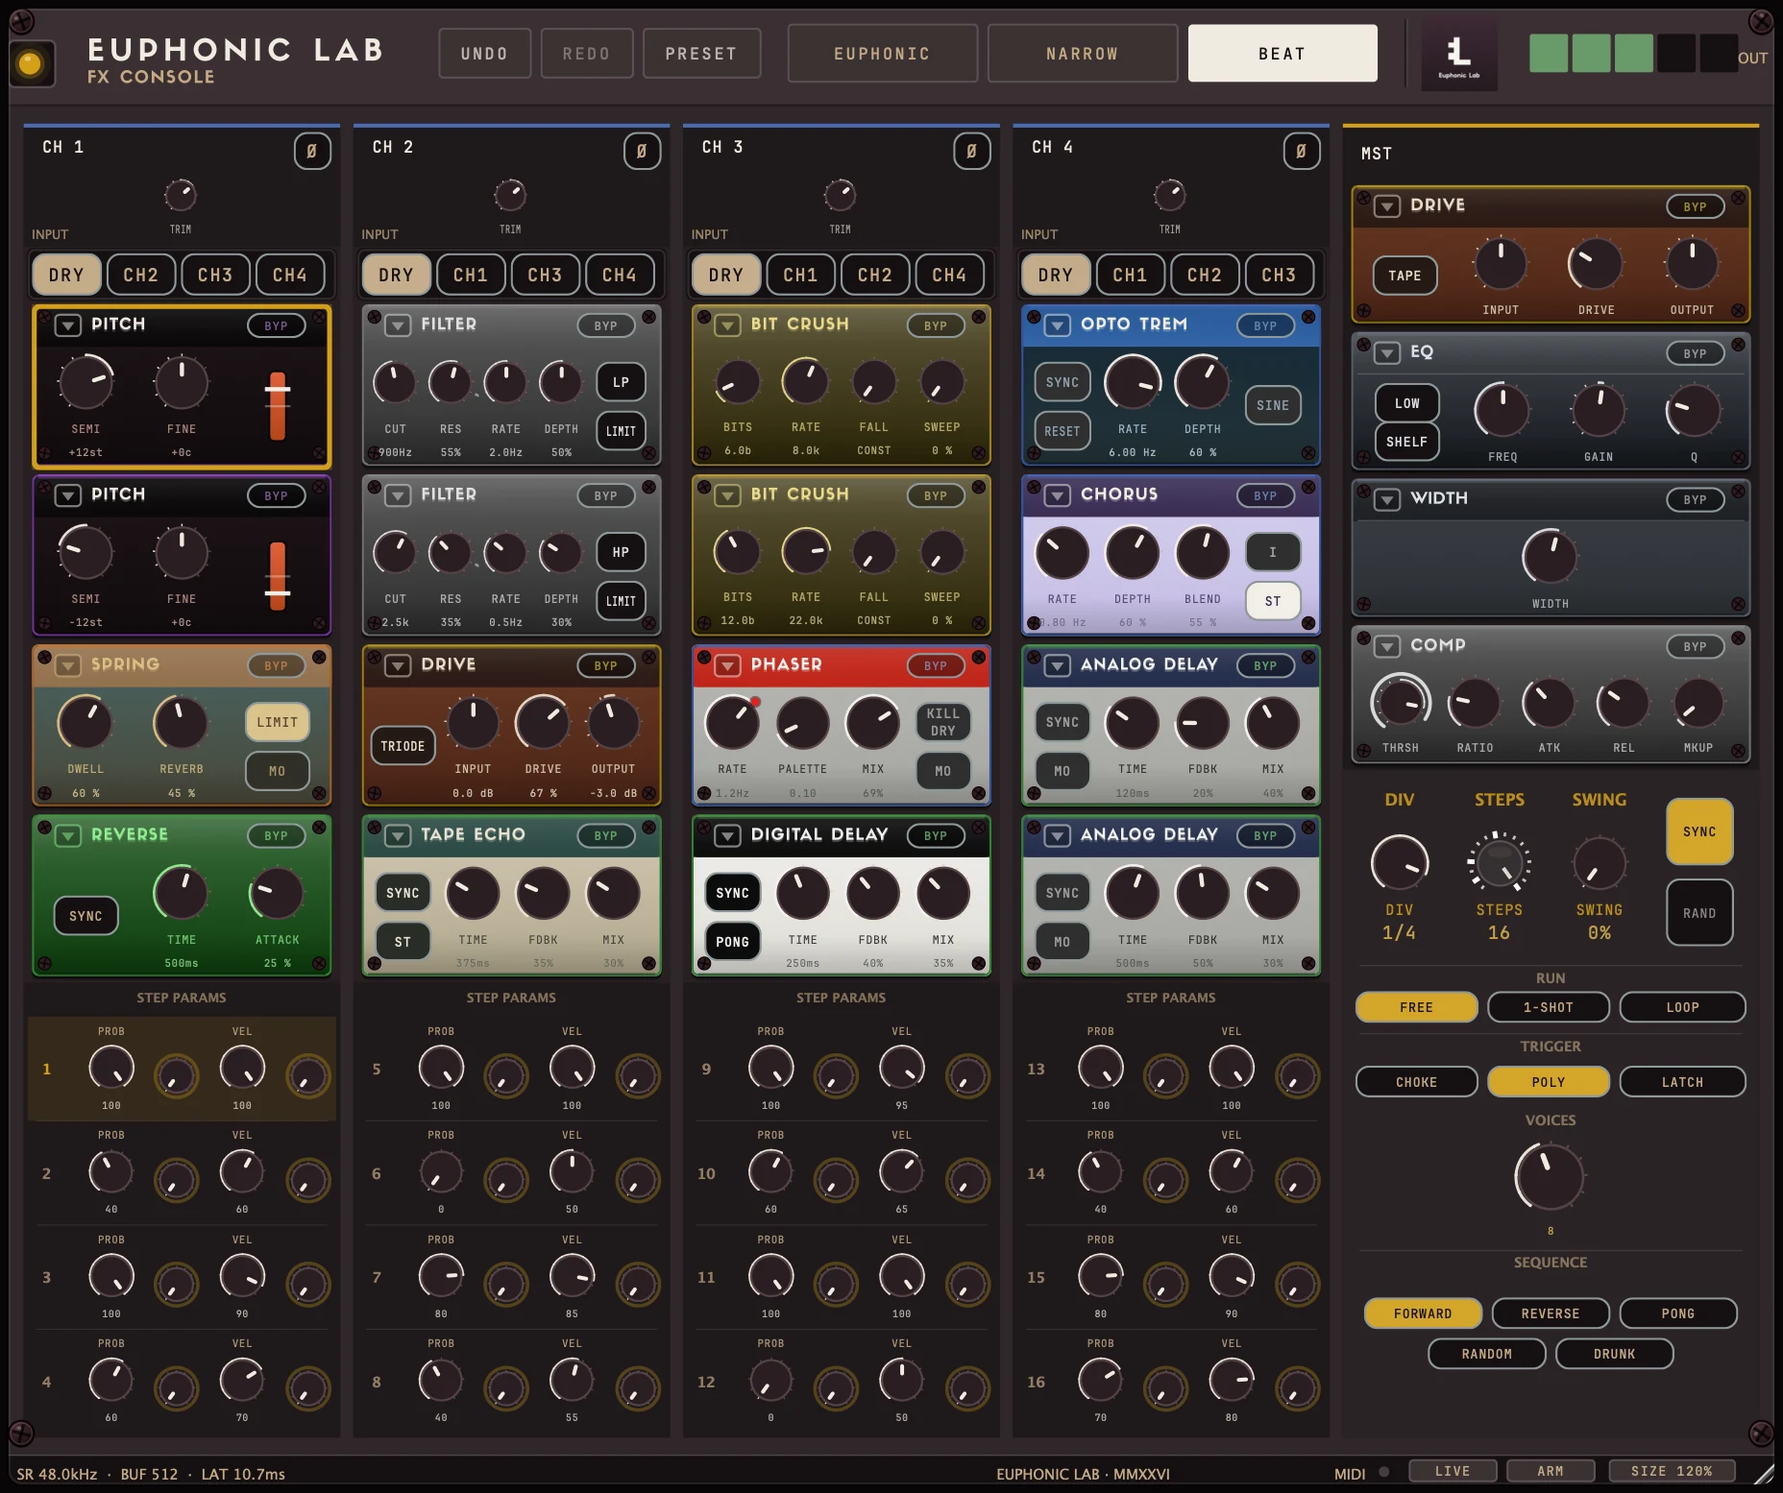Click the PRESET button
This screenshot has width=1783, height=1493.
click(x=701, y=54)
